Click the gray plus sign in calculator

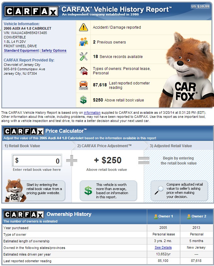[72, 160]
